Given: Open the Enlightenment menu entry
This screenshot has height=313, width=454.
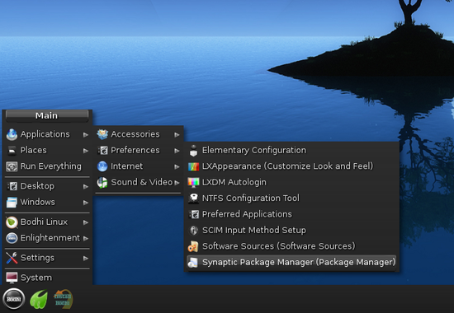Looking at the screenshot, I should coord(47,238).
